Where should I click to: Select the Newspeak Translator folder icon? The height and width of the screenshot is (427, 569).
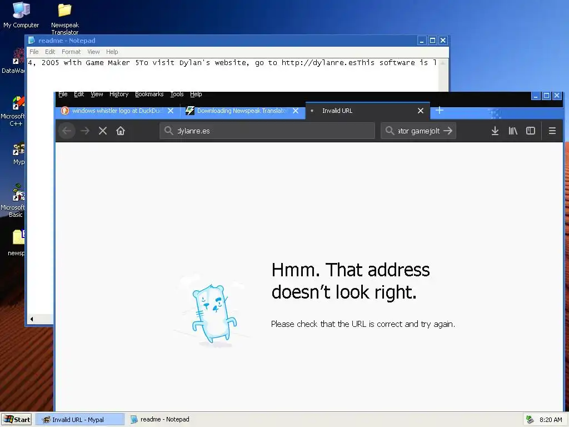pyautogui.click(x=65, y=18)
